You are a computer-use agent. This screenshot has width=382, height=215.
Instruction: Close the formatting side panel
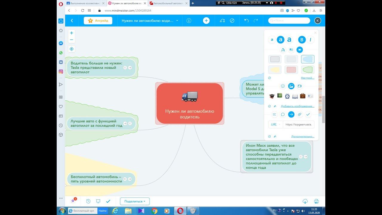[x=315, y=33]
